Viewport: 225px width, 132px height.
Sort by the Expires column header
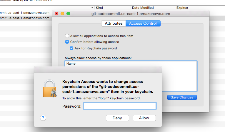(182, 8)
